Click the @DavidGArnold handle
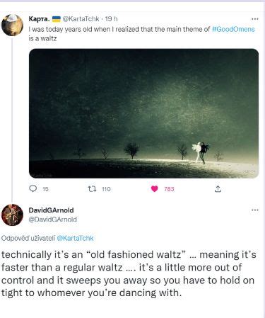Image resolution: width=265 pixels, height=318 pixels. 52,220
